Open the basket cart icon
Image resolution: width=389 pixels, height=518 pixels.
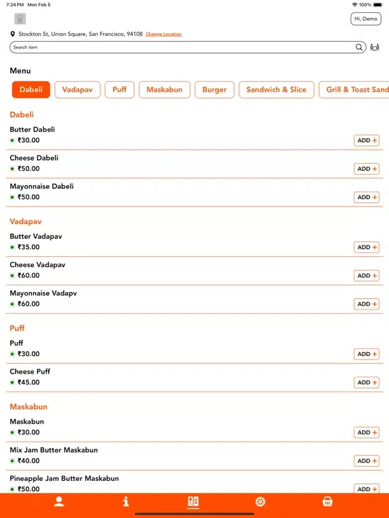click(x=328, y=502)
